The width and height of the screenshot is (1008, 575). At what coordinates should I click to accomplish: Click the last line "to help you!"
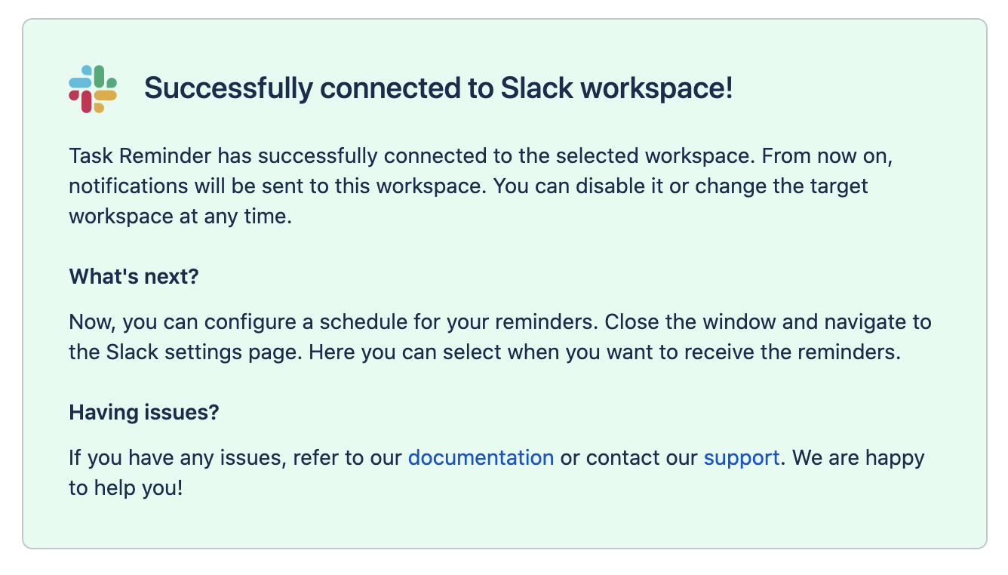125,487
